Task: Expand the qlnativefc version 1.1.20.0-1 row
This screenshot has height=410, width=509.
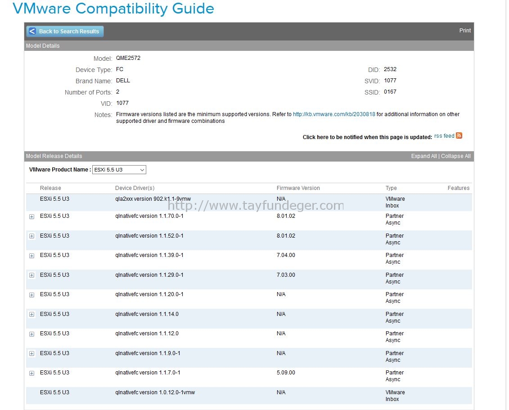Action: coord(32,295)
